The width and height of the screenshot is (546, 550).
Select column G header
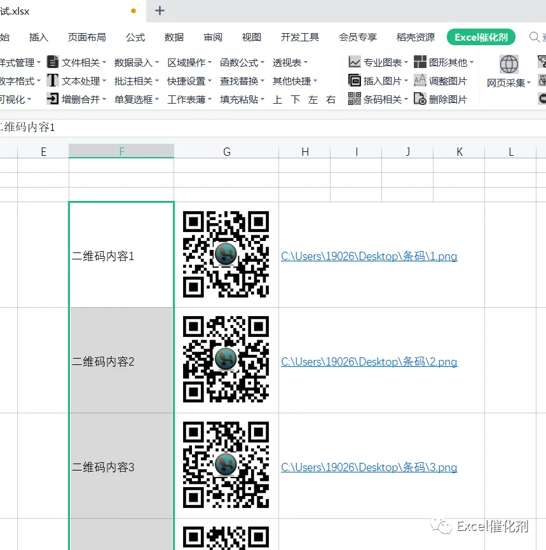[x=226, y=151]
